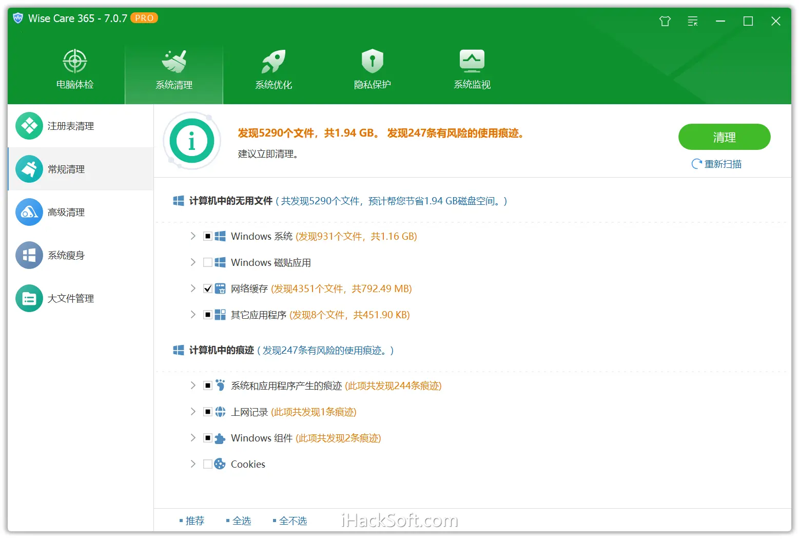The height and width of the screenshot is (539, 799).
Task: Expand the Cookies row
Action: [x=193, y=464]
